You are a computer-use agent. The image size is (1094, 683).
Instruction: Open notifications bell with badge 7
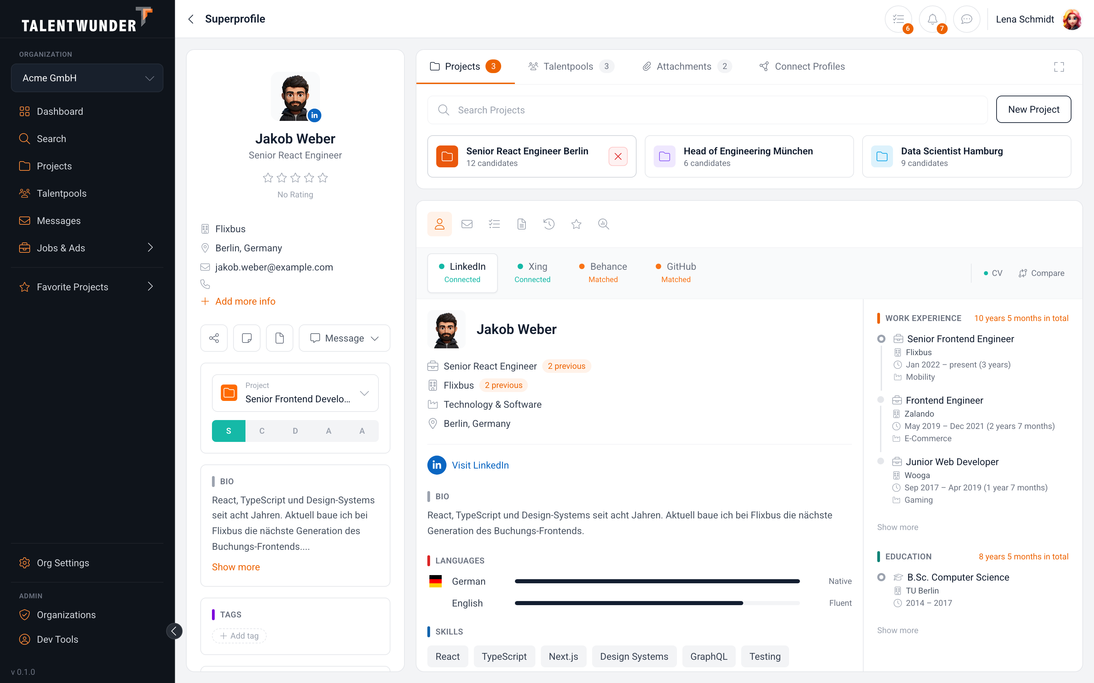(x=932, y=19)
